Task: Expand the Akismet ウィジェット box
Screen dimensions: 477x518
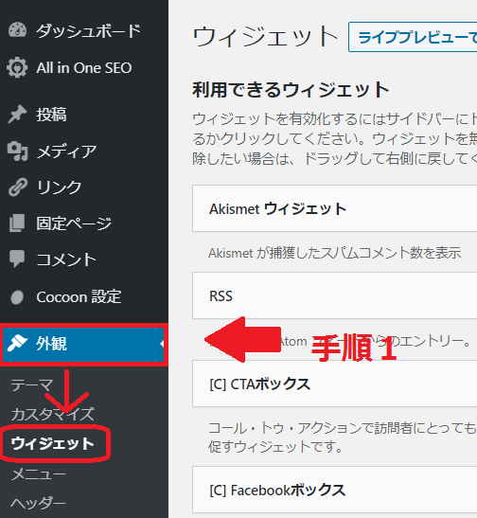Action: (x=335, y=208)
